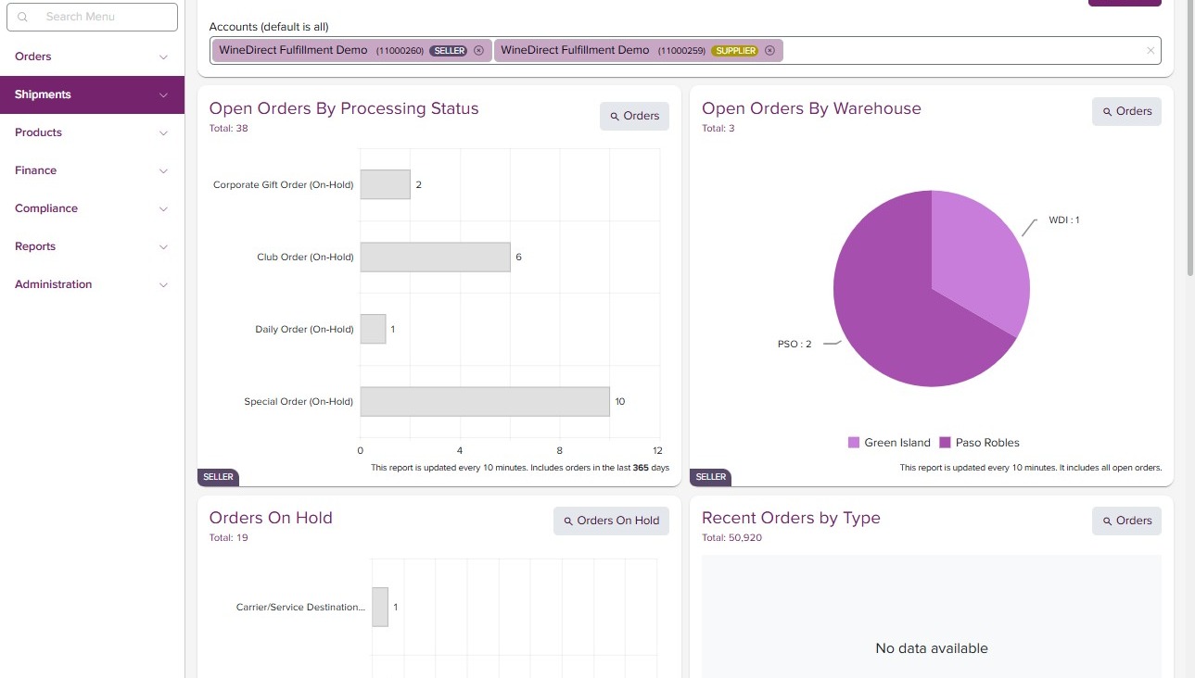Expand the Finance chevron in sidebar
The image size is (1195, 678).
pyautogui.click(x=164, y=171)
